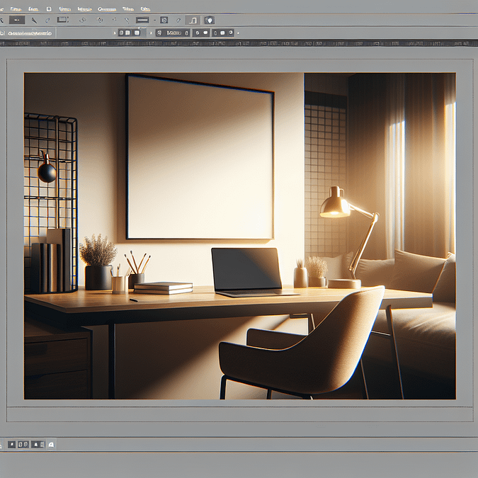Toggle the dark highlighted button beside the arrow tool

[x=17, y=21]
